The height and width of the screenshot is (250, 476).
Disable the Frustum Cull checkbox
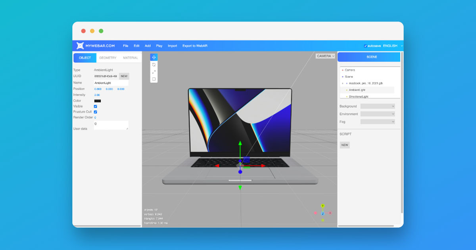click(x=95, y=112)
